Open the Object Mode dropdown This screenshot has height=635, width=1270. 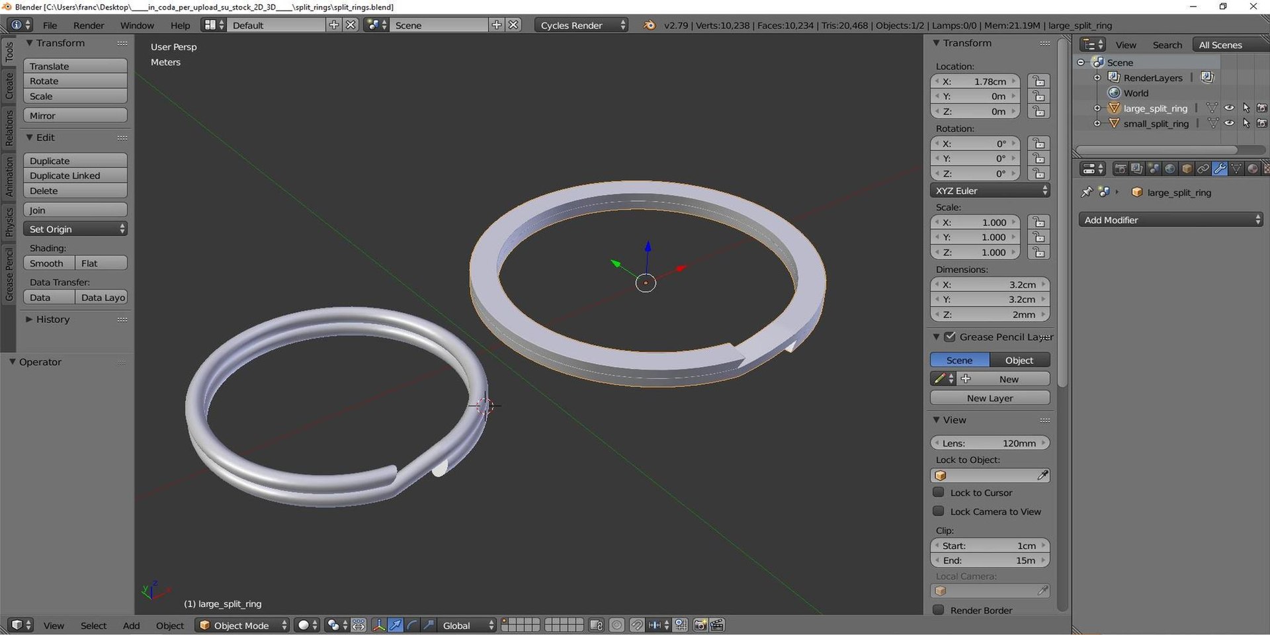pos(242,625)
